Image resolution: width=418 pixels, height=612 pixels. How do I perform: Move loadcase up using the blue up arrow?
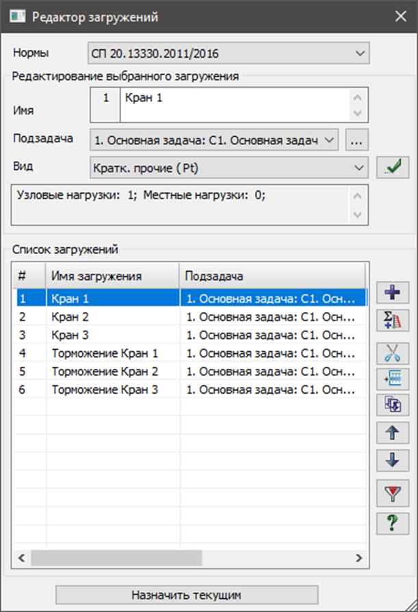[x=392, y=433]
